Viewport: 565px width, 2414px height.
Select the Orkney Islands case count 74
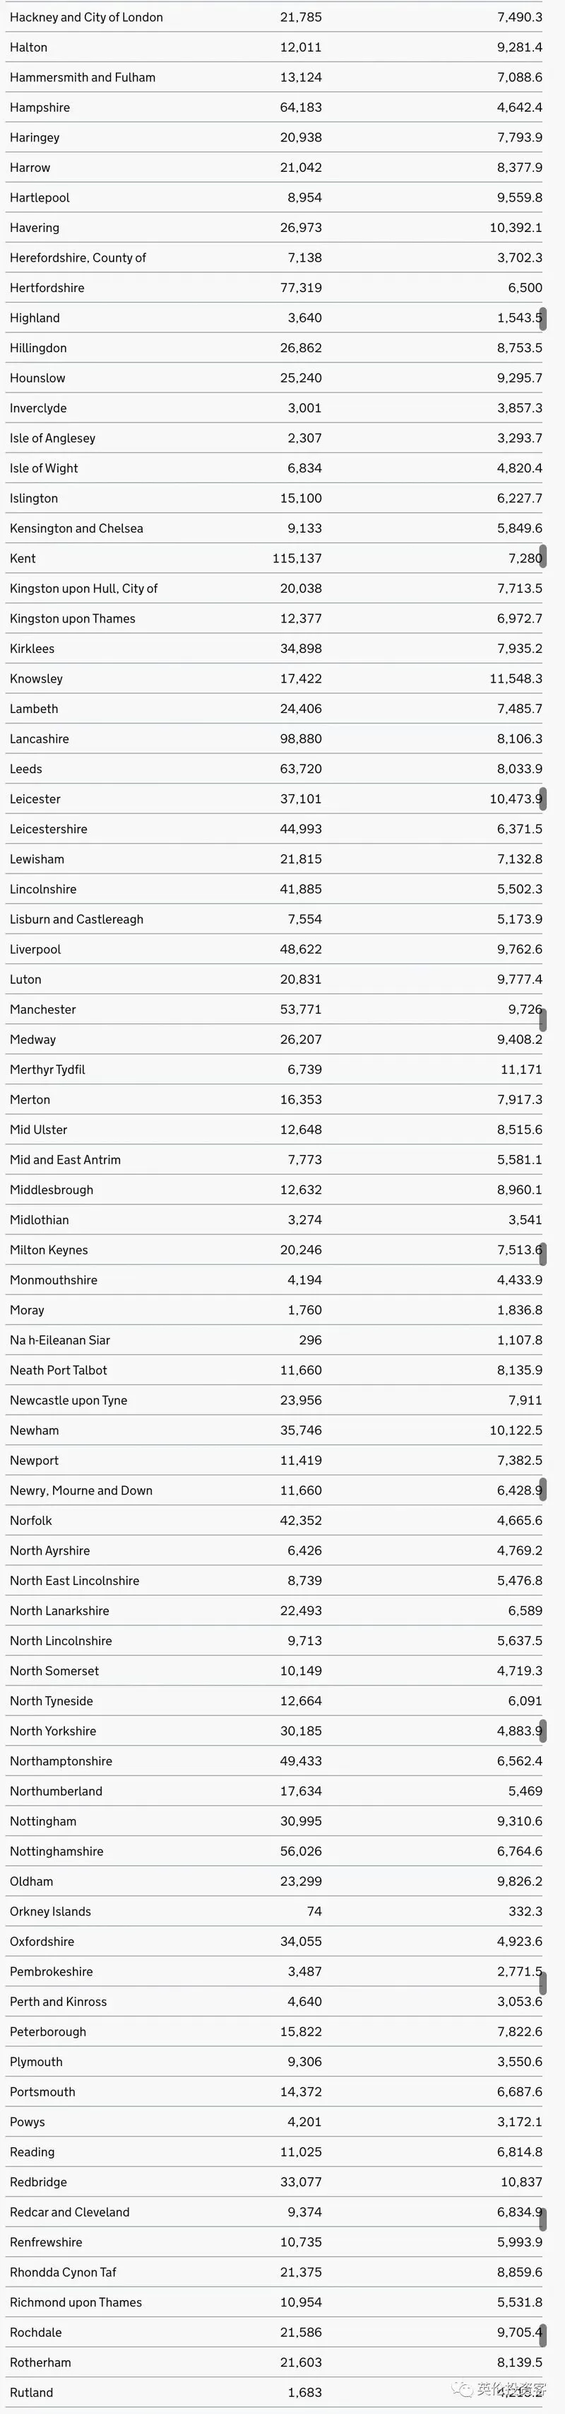(314, 1911)
